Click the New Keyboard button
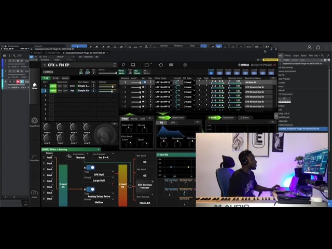 [x=270, y=60]
